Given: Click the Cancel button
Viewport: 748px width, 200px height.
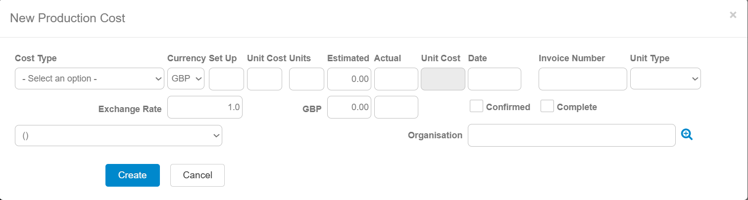Looking at the screenshot, I should [197, 175].
